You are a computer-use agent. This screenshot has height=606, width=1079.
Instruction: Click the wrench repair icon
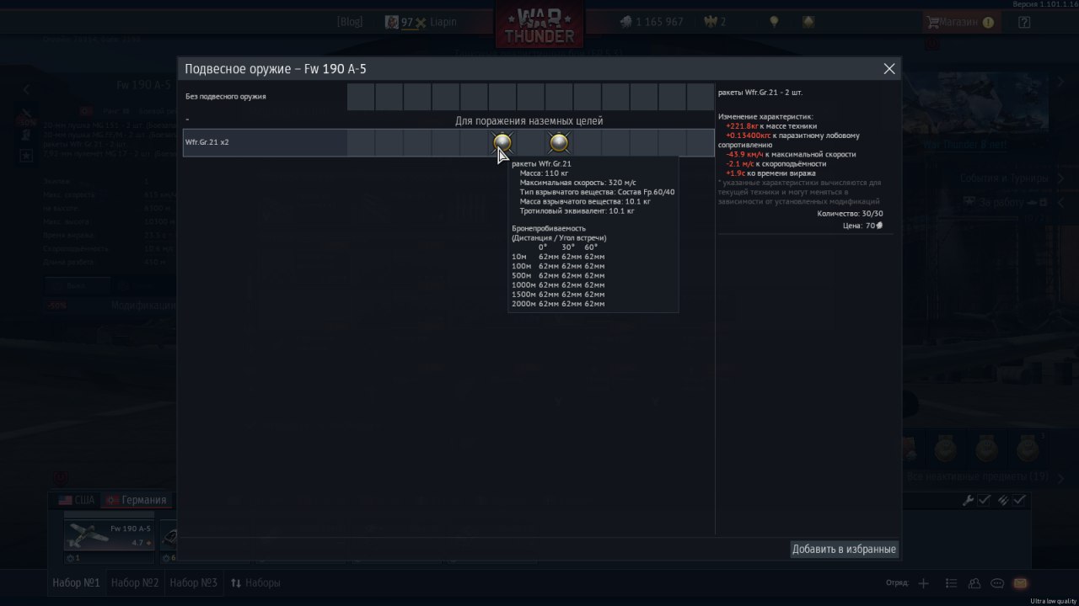click(x=969, y=500)
